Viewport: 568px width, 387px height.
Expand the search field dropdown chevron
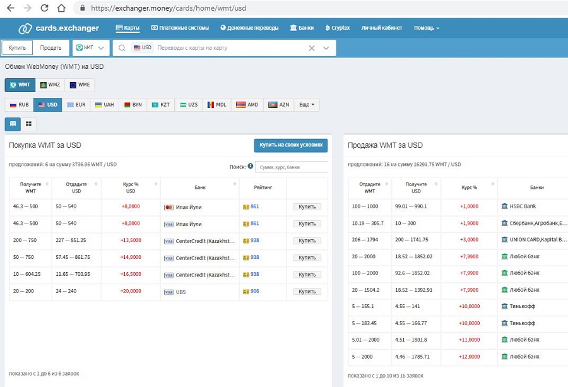click(x=326, y=48)
